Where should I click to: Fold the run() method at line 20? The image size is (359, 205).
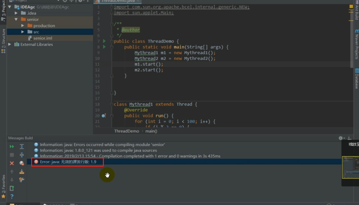(112, 115)
